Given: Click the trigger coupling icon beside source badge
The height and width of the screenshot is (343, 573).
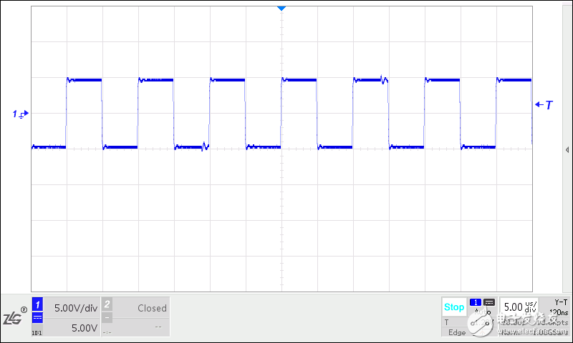Looking at the screenshot, I should [x=489, y=302].
